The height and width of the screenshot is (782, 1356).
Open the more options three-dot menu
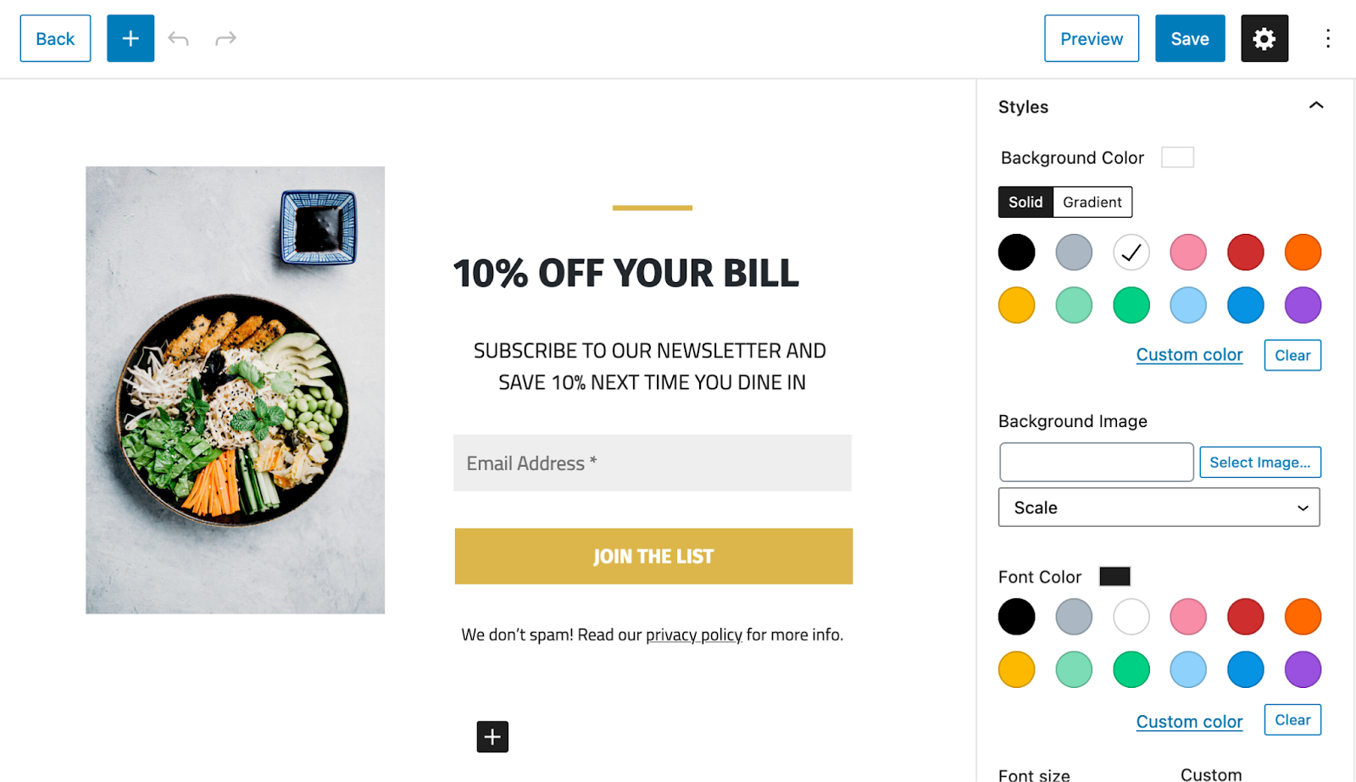pos(1327,38)
